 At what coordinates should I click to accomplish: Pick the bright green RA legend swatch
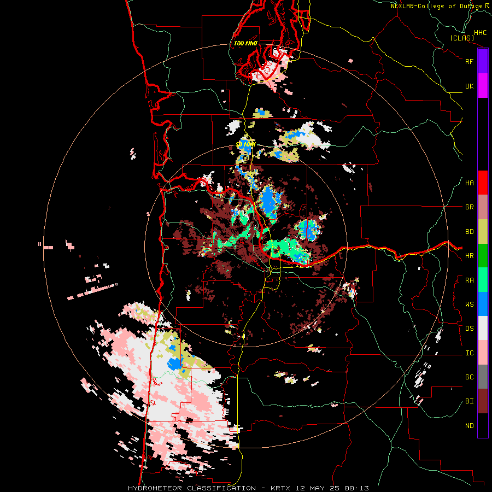[483, 280]
